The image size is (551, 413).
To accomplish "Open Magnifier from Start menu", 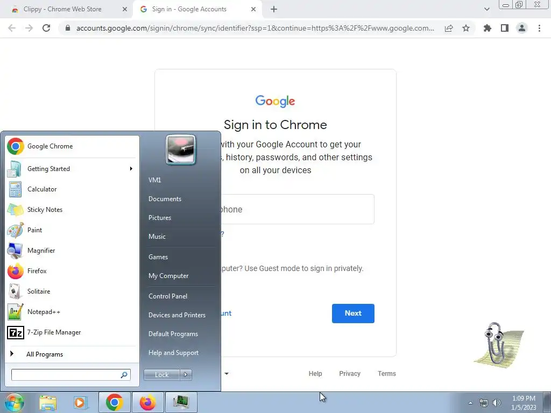I will click(x=72, y=251).
